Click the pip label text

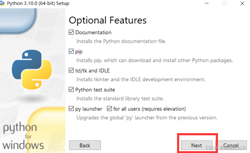79,52
